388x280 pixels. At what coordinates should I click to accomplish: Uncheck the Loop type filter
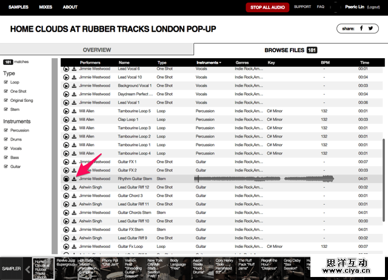[6, 82]
